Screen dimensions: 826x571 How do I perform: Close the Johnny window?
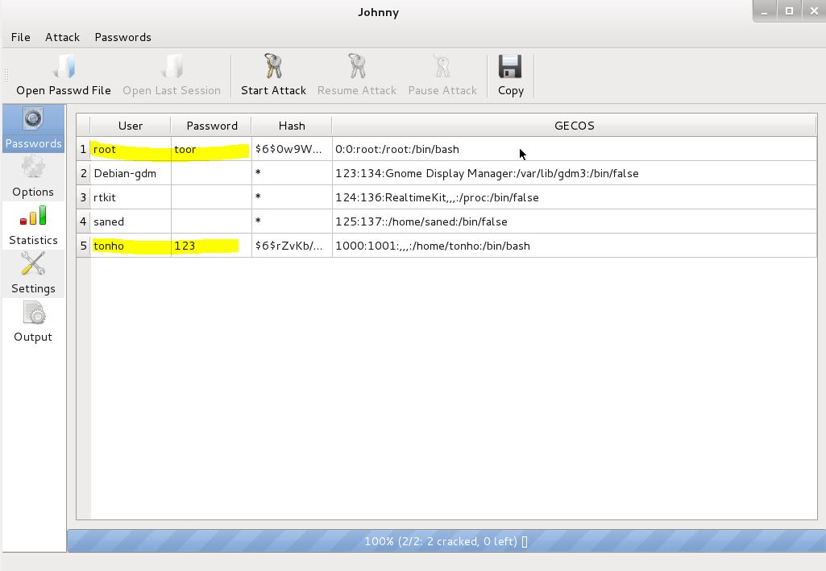813,11
